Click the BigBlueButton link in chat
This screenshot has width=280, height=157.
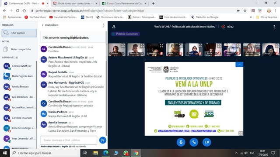pos(79,38)
